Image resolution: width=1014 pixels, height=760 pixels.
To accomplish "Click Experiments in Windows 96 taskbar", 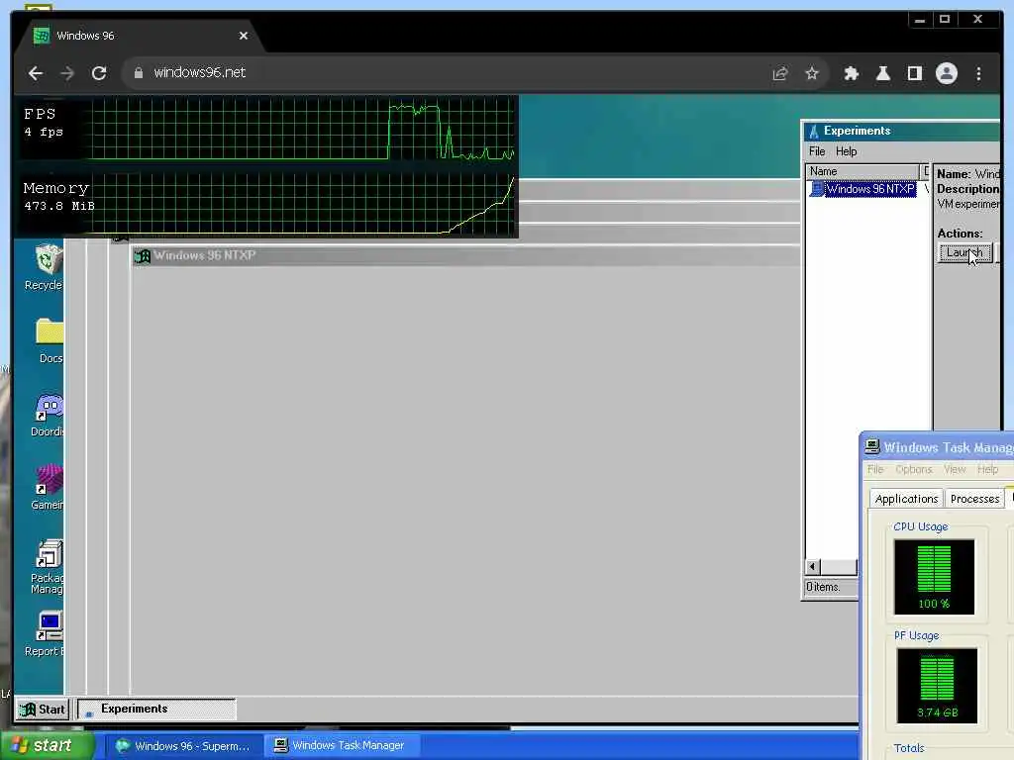I will point(156,709).
